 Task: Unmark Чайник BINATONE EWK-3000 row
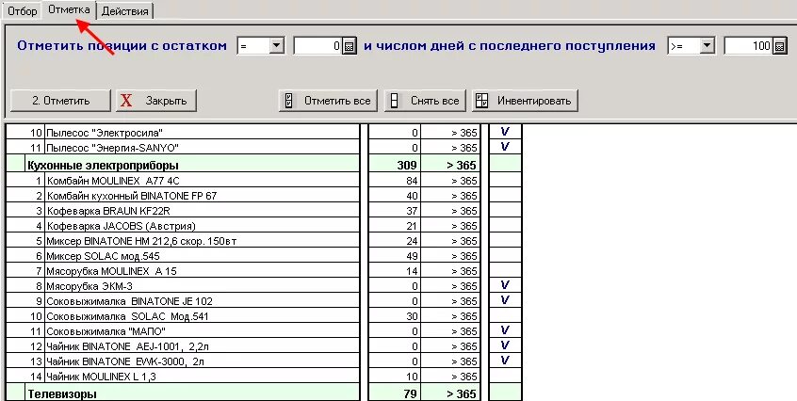(505, 361)
